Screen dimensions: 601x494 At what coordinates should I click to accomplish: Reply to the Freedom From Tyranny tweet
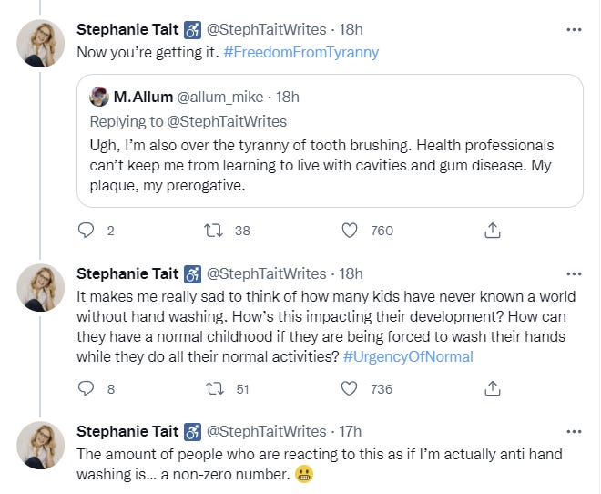pos(87,231)
